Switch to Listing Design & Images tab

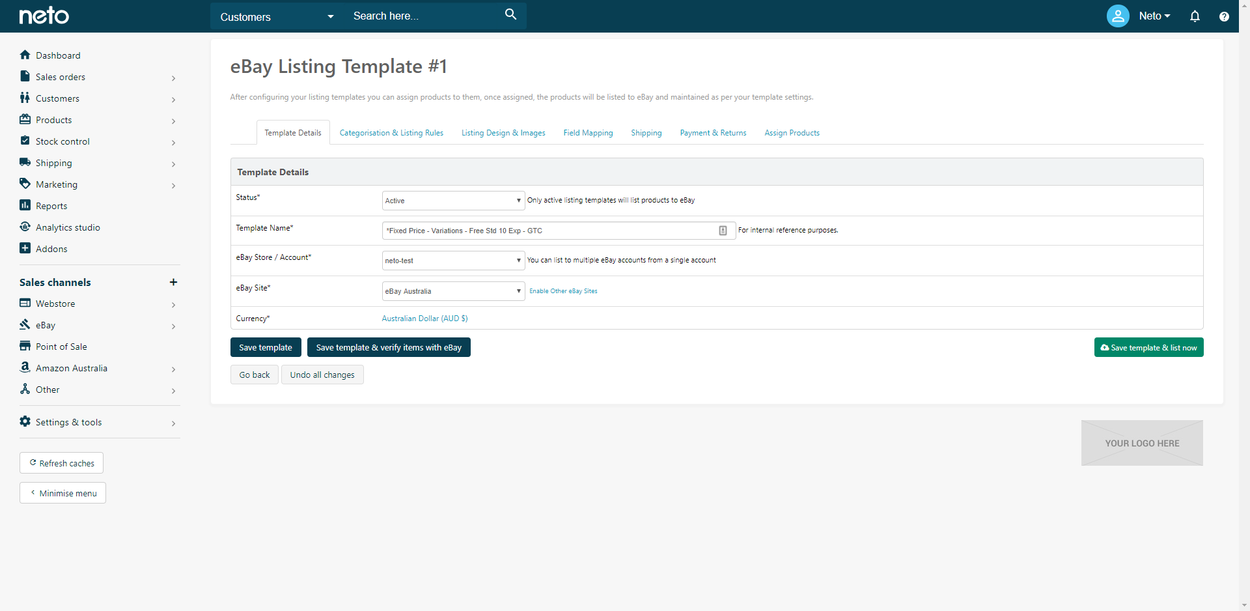(503, 133)
